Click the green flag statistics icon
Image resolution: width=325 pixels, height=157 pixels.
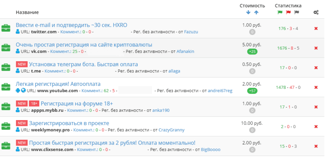tap(280, 13)
